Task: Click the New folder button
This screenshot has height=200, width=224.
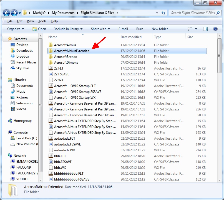Action: [160, 29]
